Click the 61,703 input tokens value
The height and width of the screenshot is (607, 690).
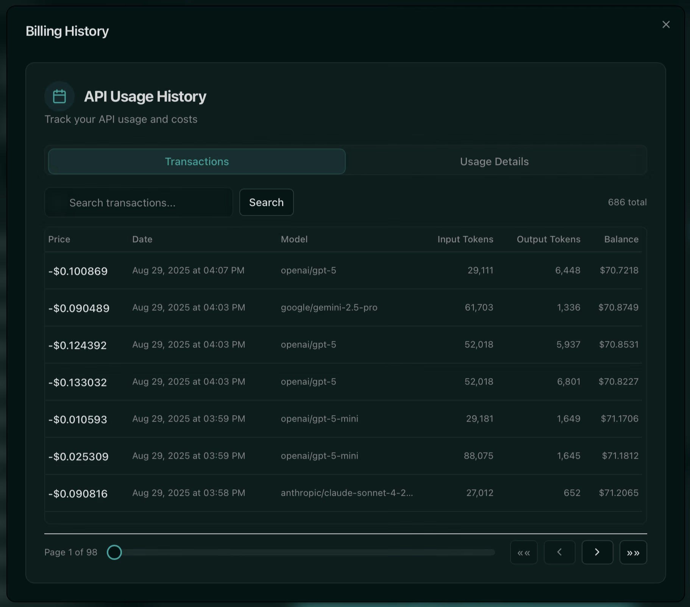[x=479, y=307]
